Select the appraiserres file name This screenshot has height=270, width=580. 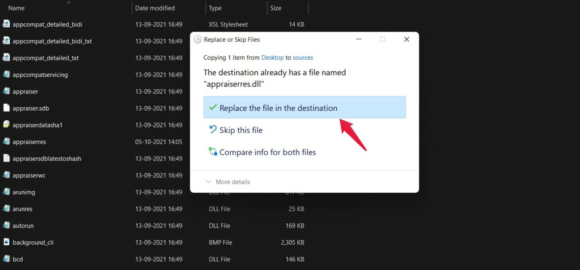(x=29, y=142)
